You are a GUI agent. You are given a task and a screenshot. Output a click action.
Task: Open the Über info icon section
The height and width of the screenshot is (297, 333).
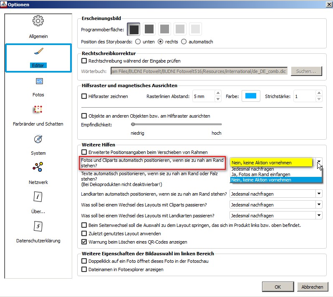tap(38, 196)
